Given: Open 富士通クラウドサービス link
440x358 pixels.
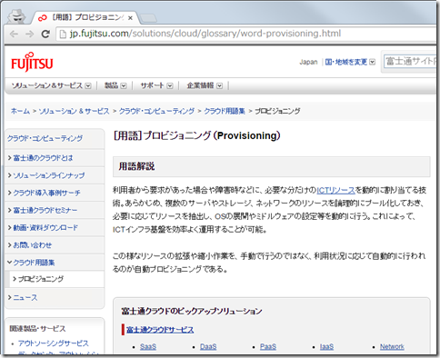Looking at the screenshot, I should click(x=160, y=330).
